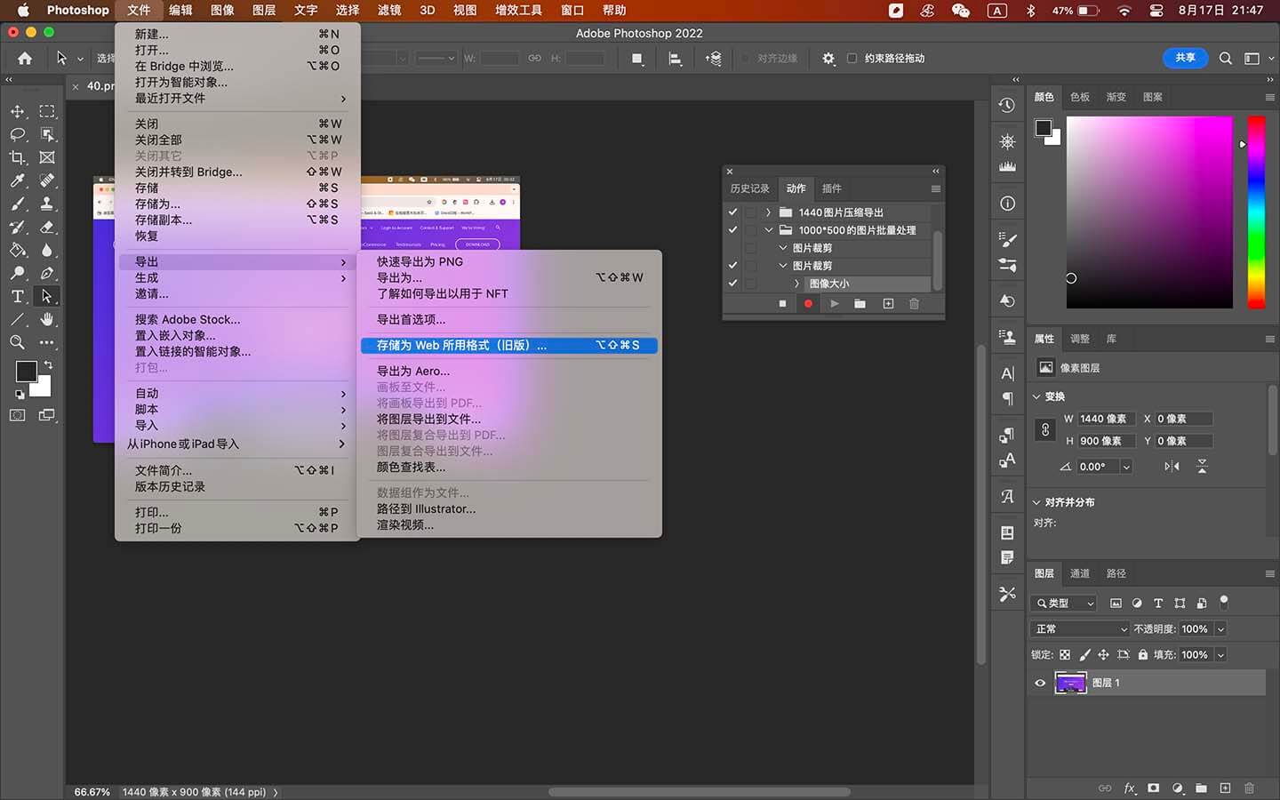The height and width of the screenshot is (800, 1280).
Task: Open the 滤镜 menu in the menu bar
Action: click(x=388, y=11)
